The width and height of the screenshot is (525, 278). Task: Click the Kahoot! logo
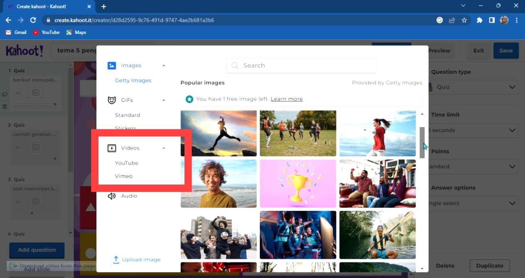click(25, 51)
